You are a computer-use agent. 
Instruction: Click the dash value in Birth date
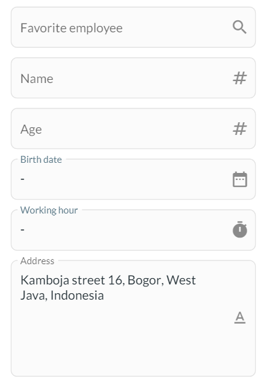pos(22,179)
